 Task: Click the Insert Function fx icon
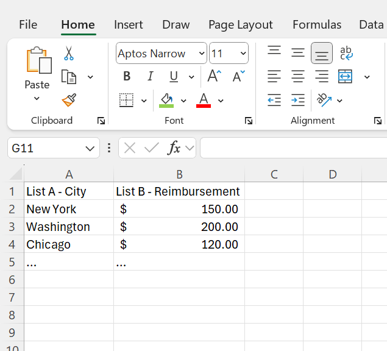point(174,148)
